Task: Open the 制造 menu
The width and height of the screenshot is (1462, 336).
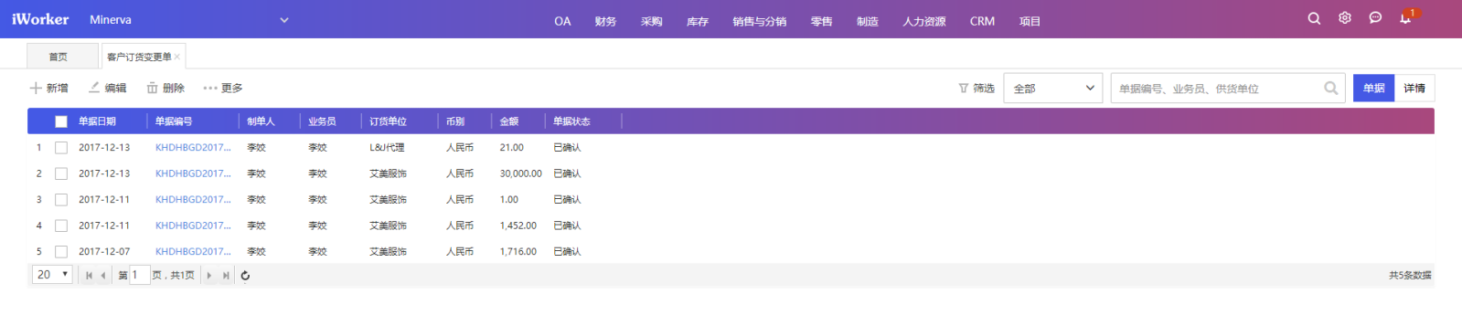Action: [868, 21]
